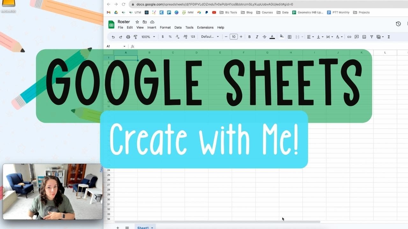Open text wrapping dropdown
The image size is (408, 229).
click(329, 37)
